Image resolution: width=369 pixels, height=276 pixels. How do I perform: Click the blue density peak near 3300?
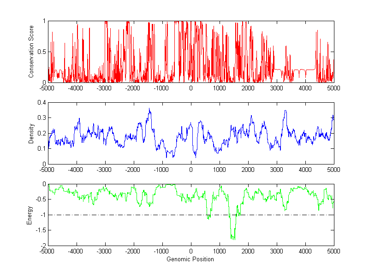tap(286, 111)
